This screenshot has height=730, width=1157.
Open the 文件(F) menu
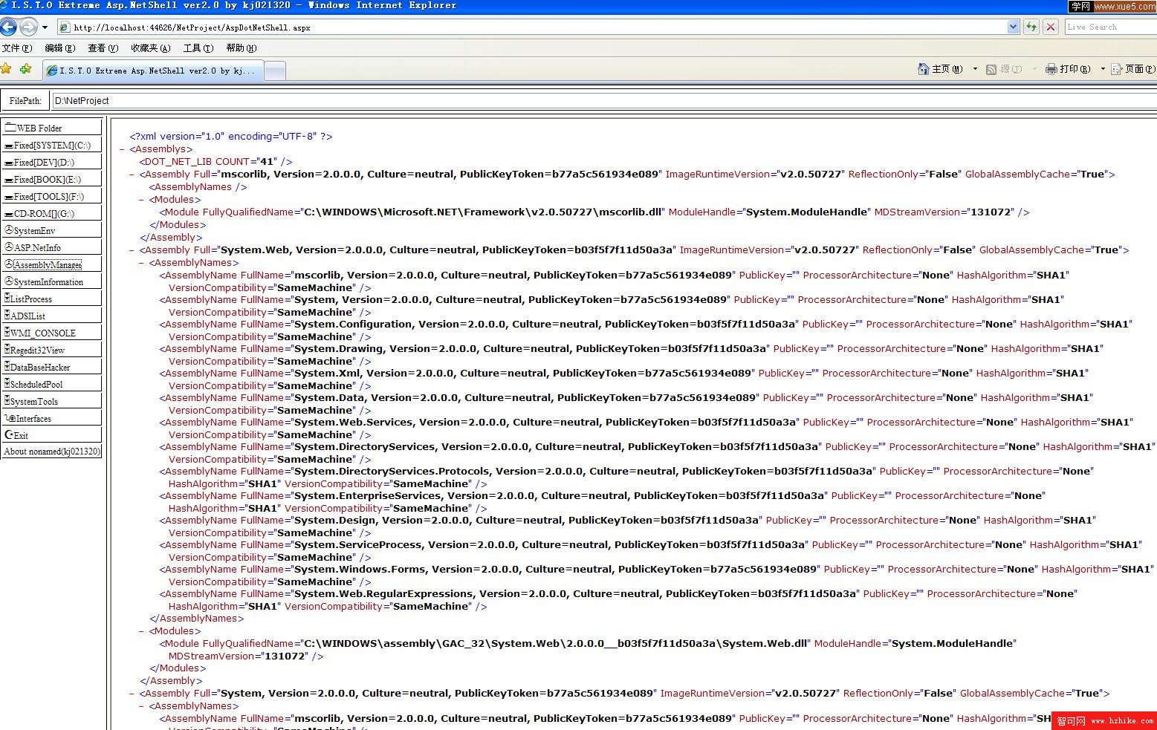pyautogui.click(x=16, y=48)
